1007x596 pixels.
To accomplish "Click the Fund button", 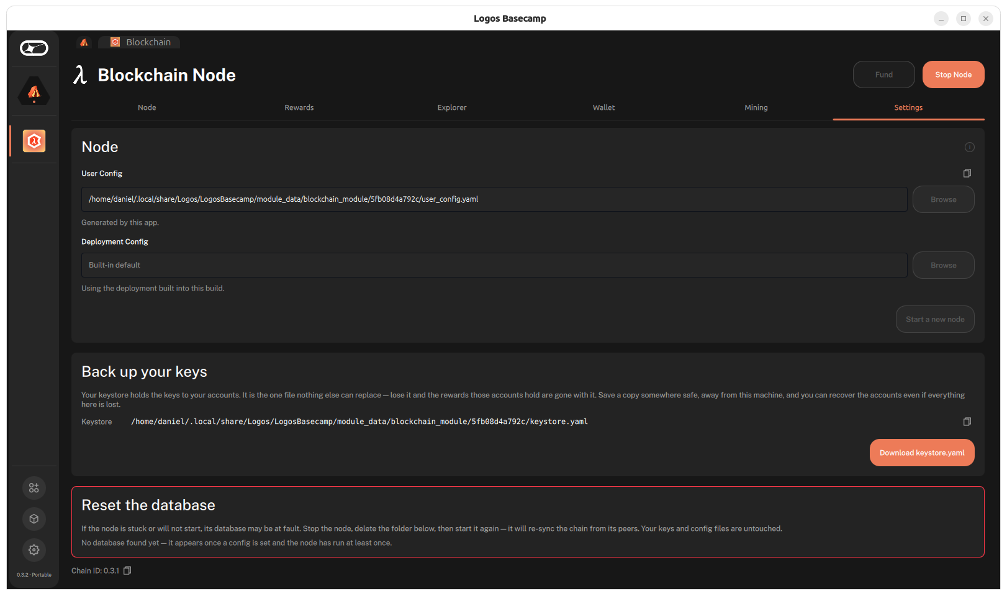I will pos(884,74).
